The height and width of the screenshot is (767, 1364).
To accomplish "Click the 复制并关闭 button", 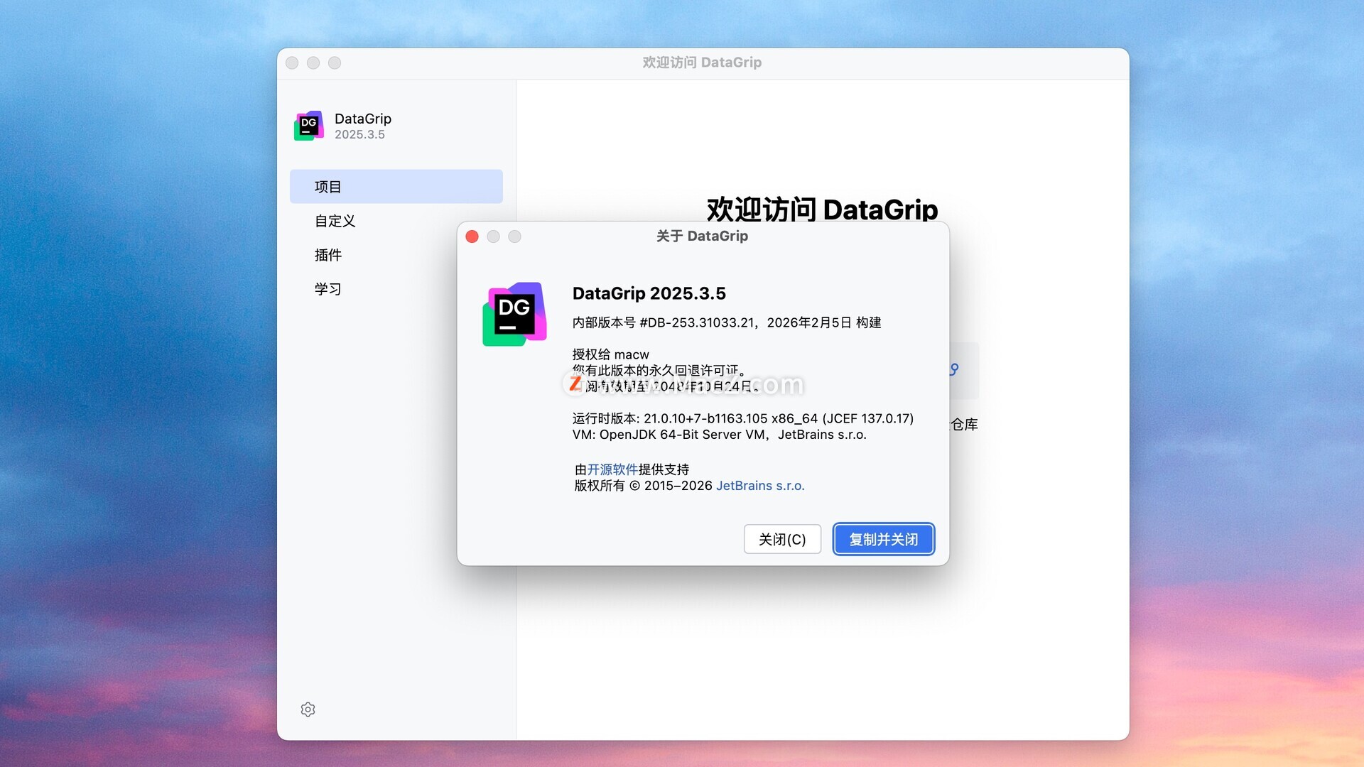I will [x=883, y=540].
